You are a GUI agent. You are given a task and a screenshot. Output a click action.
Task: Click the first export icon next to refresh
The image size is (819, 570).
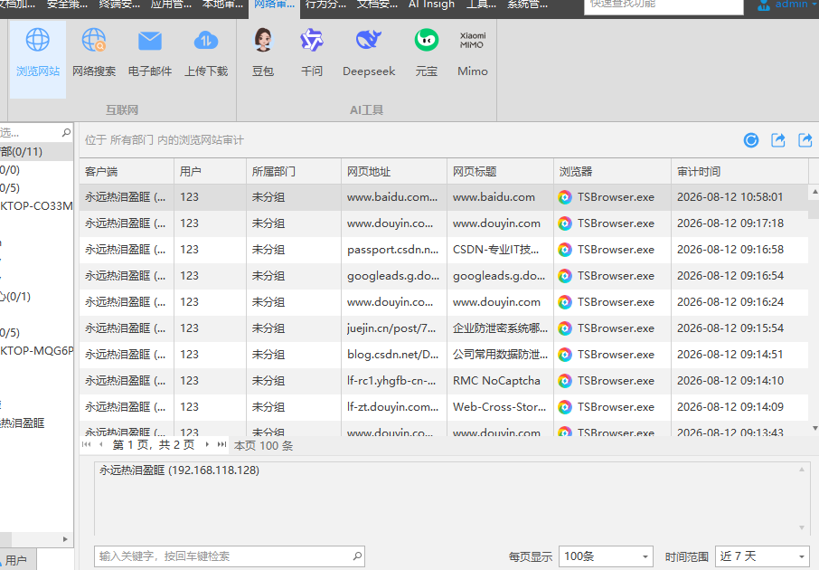tap(778, 140)
